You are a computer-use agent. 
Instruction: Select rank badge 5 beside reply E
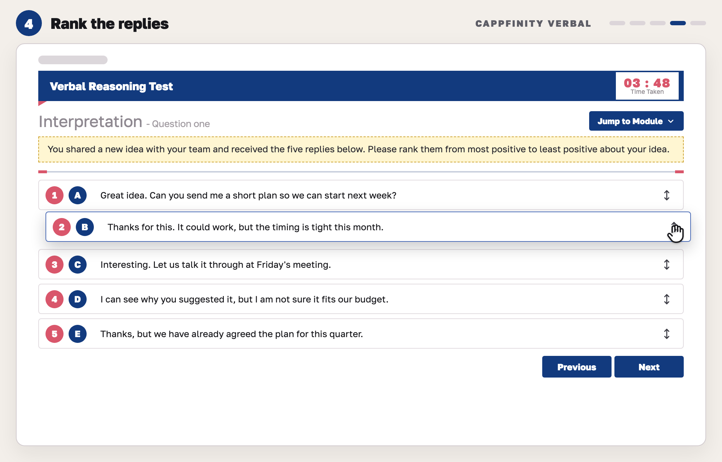pyautogui.click(x=55, y=334)
